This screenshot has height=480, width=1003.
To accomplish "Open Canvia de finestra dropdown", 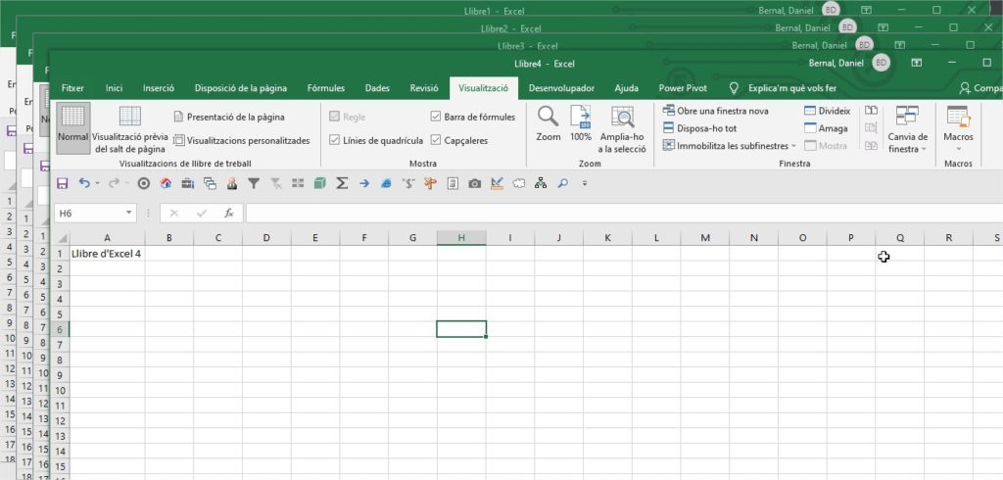I will click(x=908, y=129).
